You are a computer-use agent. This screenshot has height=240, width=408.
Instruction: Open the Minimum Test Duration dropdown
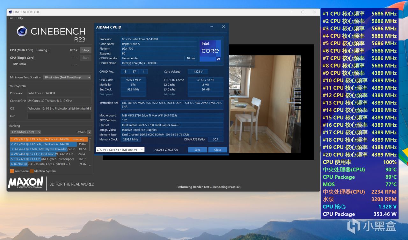coord(67,77)
